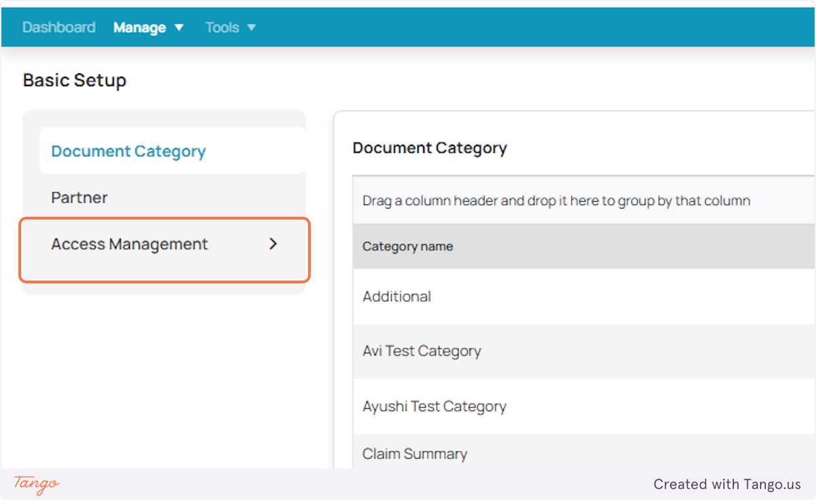
Task: Select the Additional category row
Action: tap(396, 296)
